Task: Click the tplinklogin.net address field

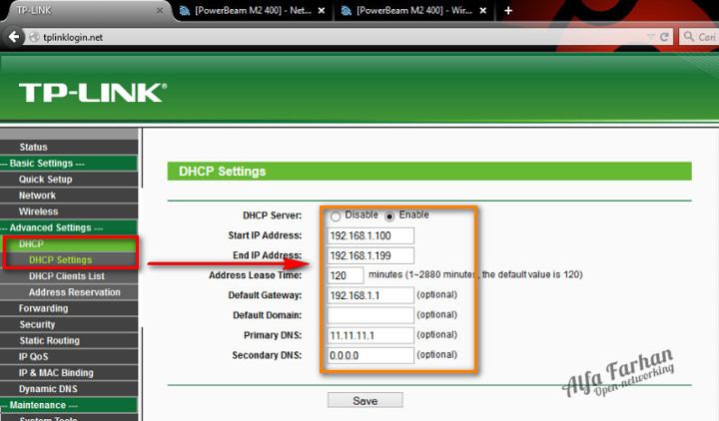Action: (x=340, y=37)
